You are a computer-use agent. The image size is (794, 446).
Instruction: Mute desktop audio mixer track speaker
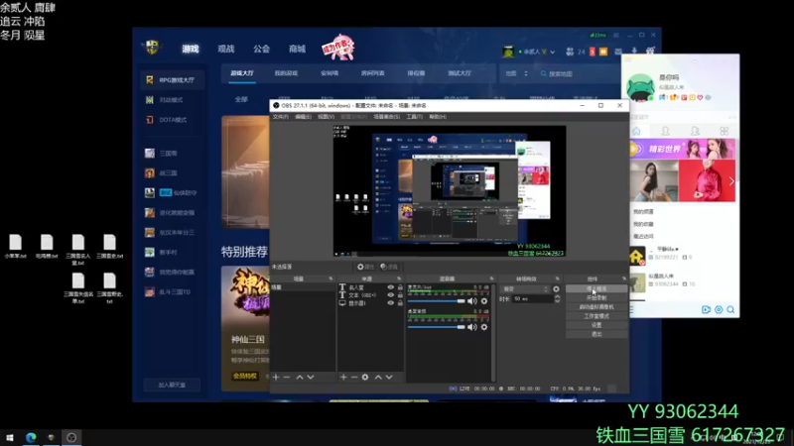coord(472,327)
